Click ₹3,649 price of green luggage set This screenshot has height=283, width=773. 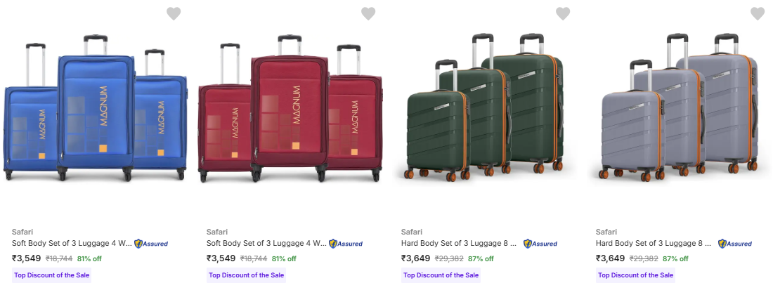[415, 258]
